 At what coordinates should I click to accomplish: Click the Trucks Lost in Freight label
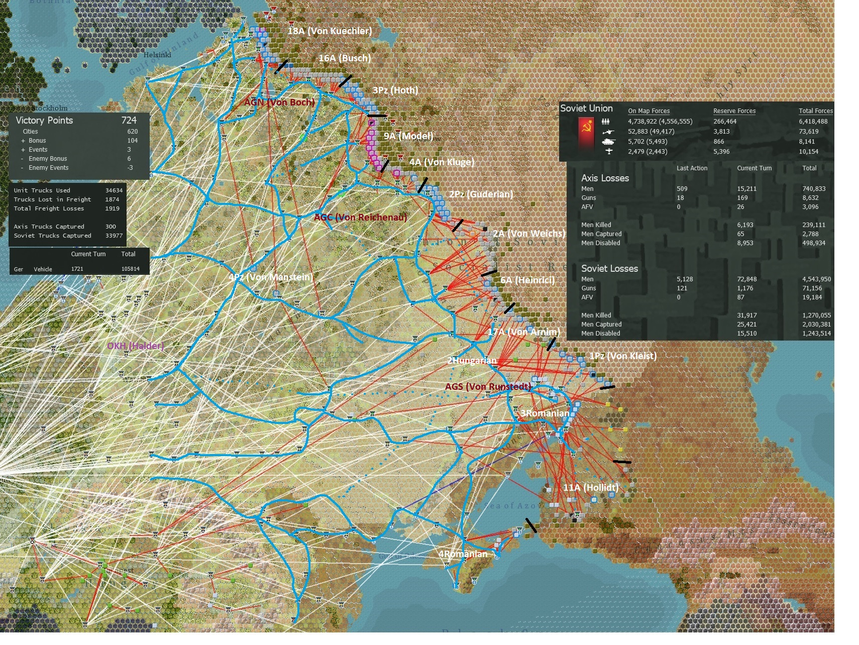click(x=52, y=199)
